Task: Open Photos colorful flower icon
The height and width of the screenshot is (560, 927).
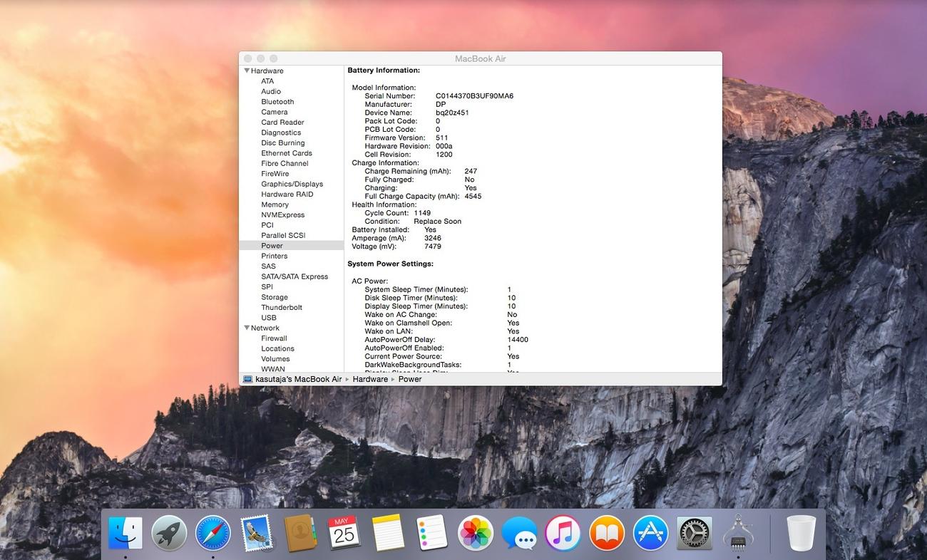Action: [476, 533]
